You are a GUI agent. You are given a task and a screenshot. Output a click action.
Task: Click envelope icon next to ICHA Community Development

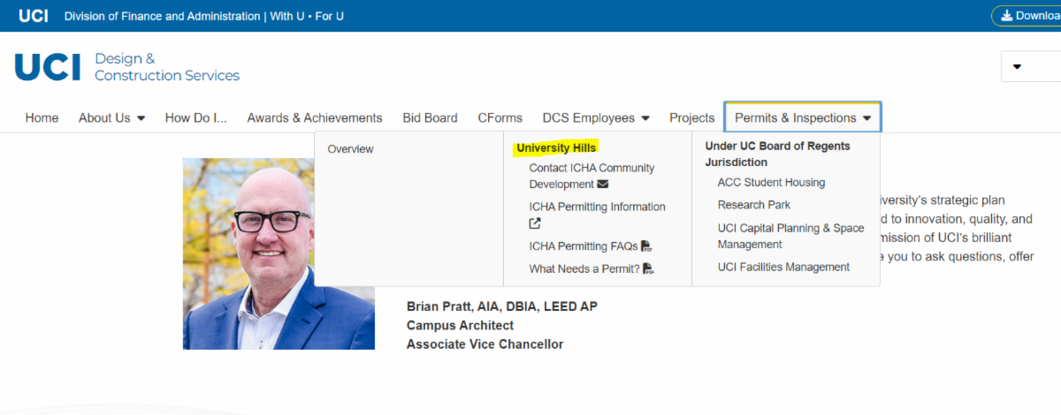coord(603,185)
